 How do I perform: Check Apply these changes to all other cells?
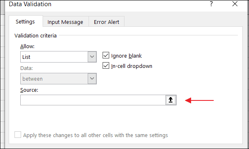coord(18,135)
